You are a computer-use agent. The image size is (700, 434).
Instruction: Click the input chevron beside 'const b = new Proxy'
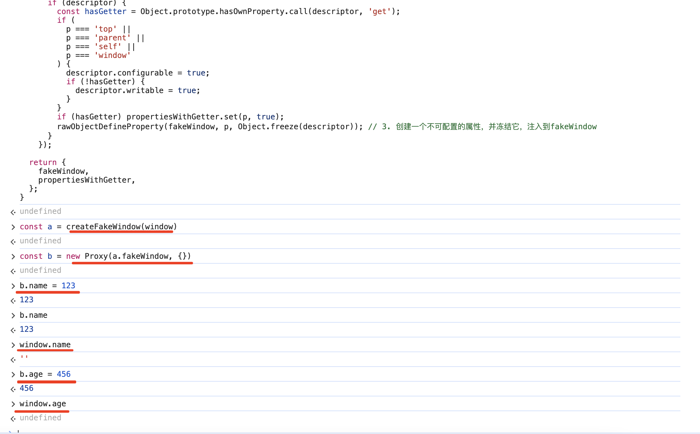(13, 257)
